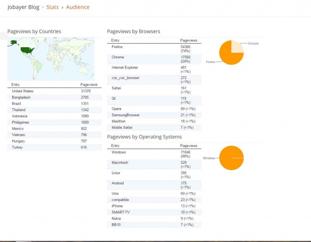Click the Audience breadcrumb link
Screen dimensions: 311x242
click(78, 7)
